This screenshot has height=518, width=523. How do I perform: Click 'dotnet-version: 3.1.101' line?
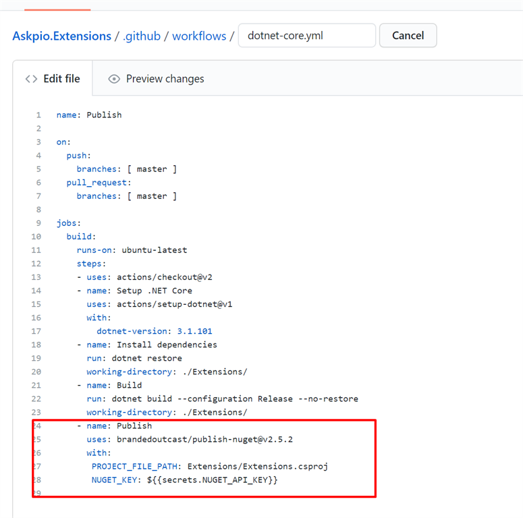155,331
